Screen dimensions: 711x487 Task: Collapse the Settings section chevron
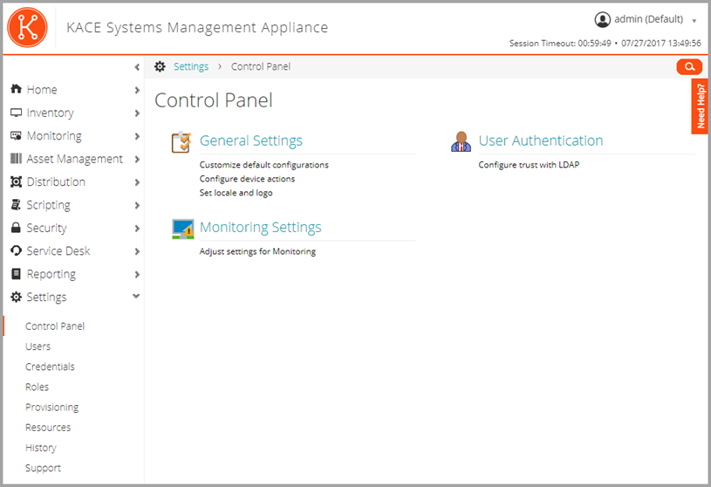pos(136,297)
